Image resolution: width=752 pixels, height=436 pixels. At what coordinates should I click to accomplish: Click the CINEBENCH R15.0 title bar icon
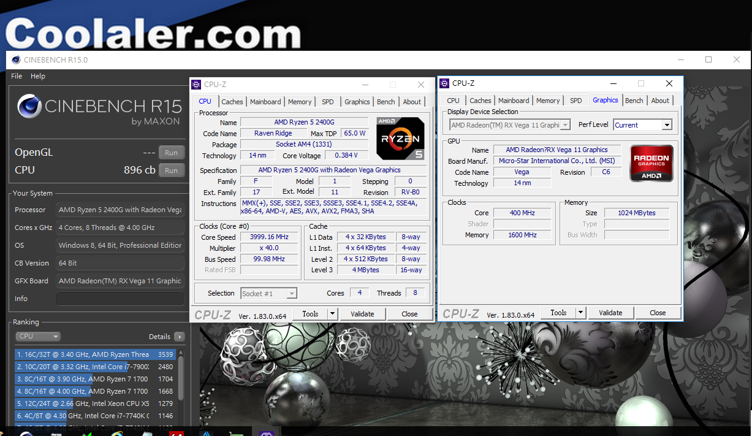pos(15,59)
